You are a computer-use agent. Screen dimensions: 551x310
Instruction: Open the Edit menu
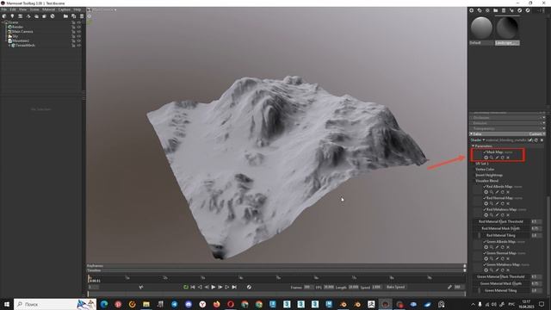coord(13,9)
